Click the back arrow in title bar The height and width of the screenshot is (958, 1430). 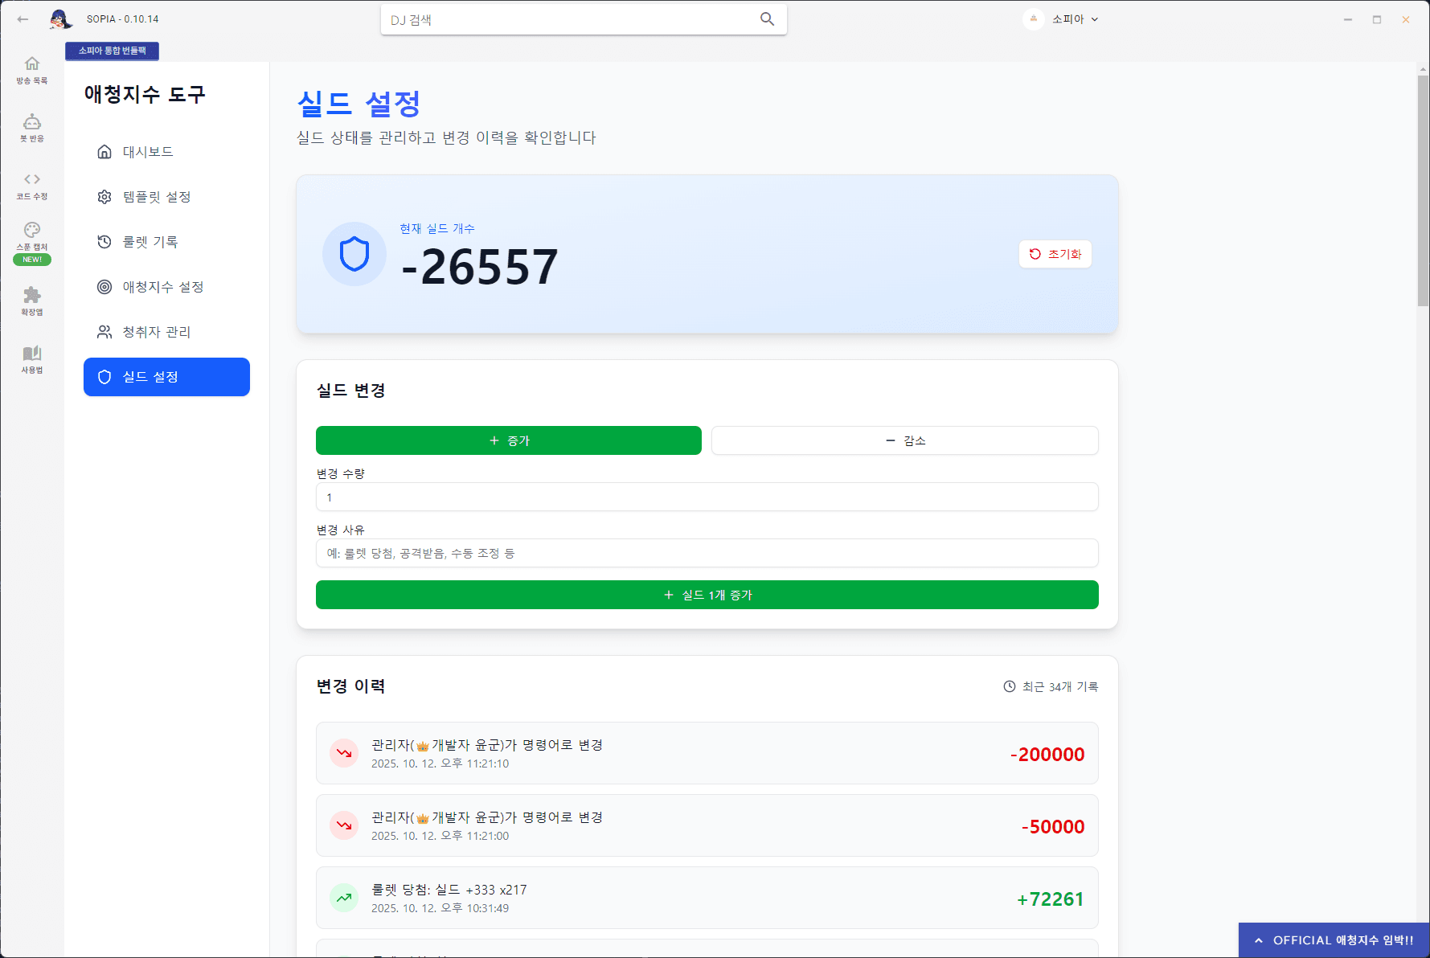(23, 19)
